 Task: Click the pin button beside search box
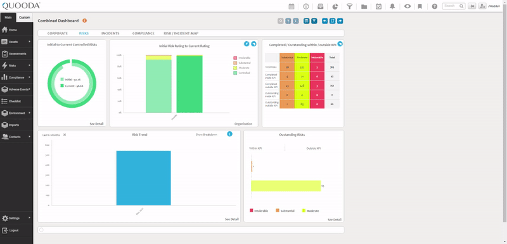pyautogui.click(x=472, y=6)
